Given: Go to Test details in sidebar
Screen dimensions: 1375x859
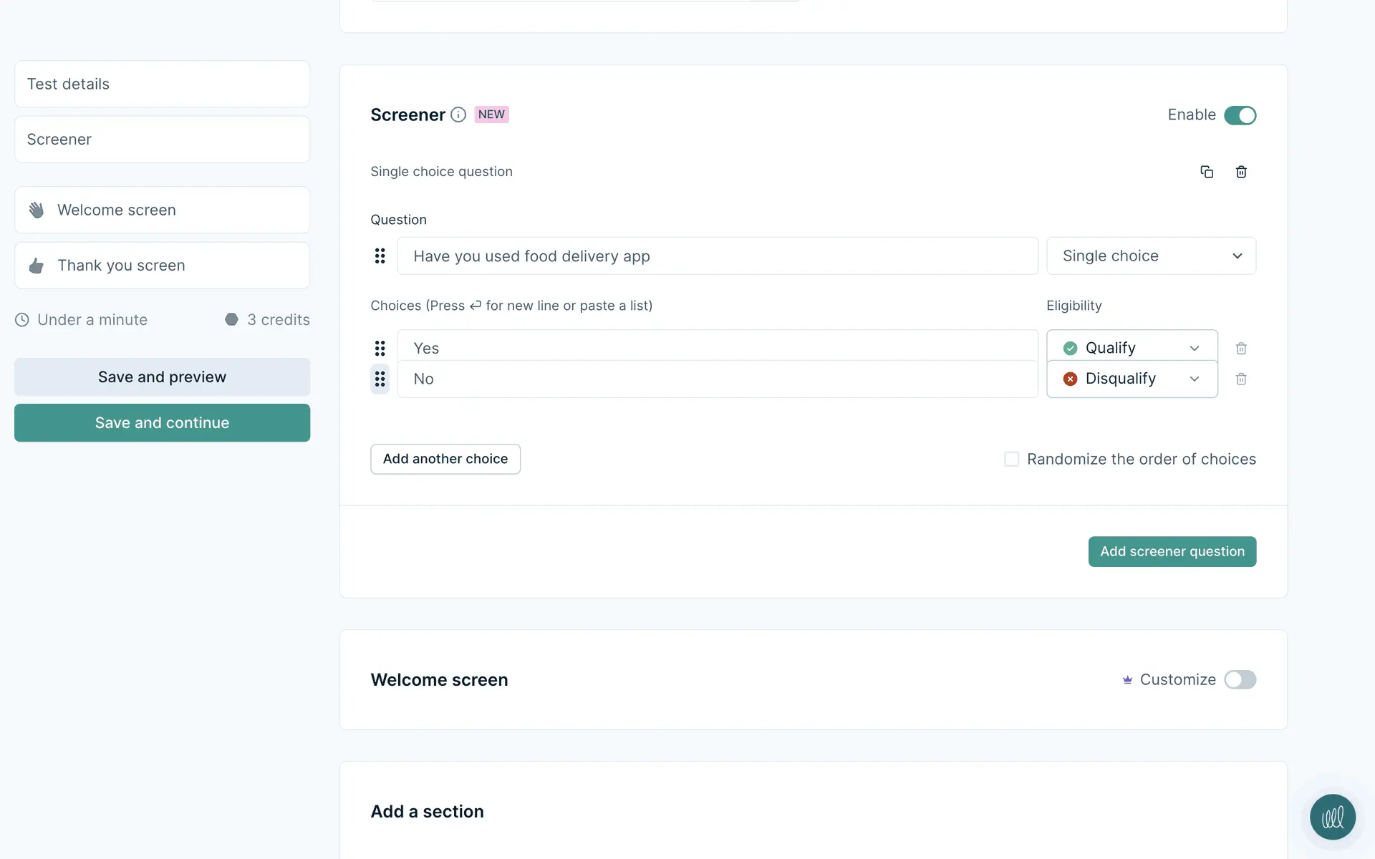Looking at the screenshot, I should [162, 84].
